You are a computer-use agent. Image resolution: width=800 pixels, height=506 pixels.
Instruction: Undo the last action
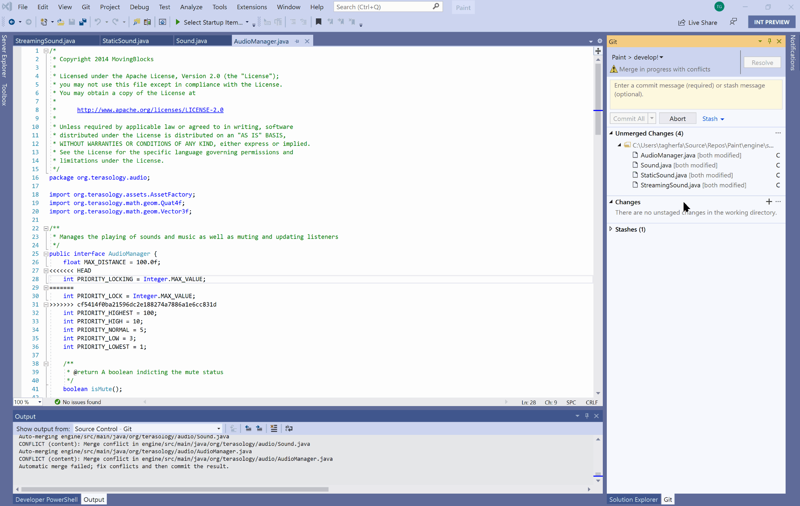pyautogui.click(x=98, y=22)
